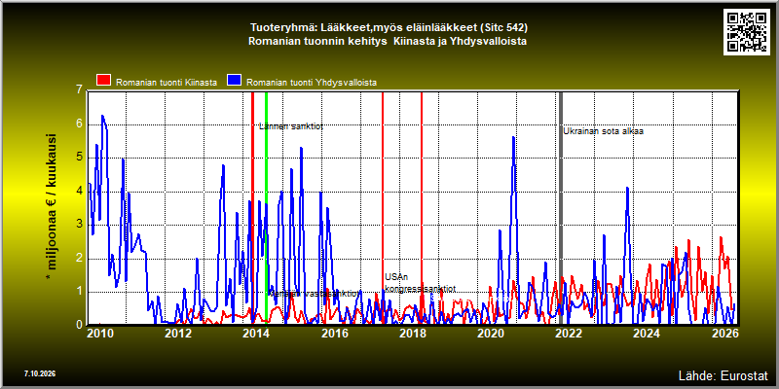Click the x-axis label 2014

tap(256, 333)
